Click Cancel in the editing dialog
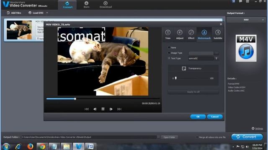 (215, 117)
